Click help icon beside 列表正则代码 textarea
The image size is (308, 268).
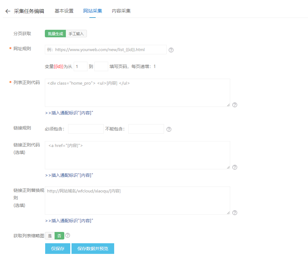click(235, 105)
